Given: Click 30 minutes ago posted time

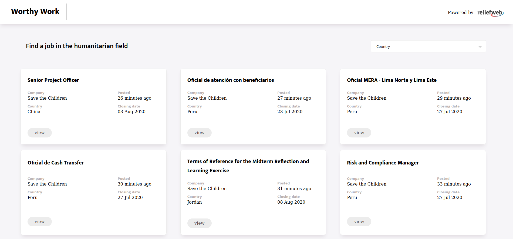Looking at the screenshot, I should [134, 184].
